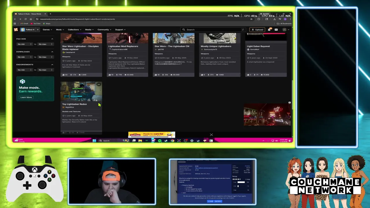Open File Explorer from the taskbar
This screenshot has height=208, width=370.
(140, 141)
